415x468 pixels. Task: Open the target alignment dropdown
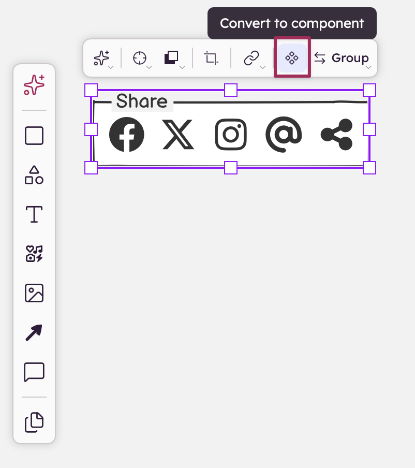[142, 58]
